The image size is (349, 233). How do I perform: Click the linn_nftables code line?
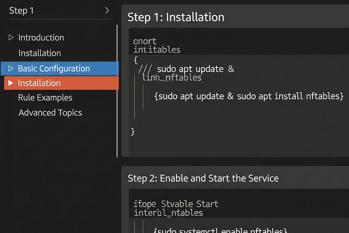[172, 78]
